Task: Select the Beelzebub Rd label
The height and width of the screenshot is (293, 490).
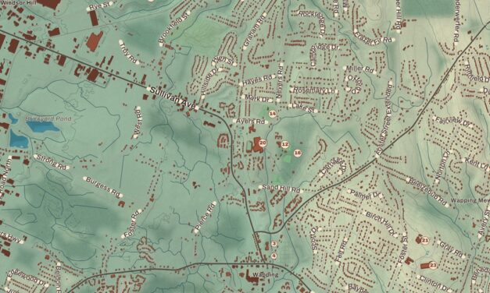Action: click(x=428, y=192)
